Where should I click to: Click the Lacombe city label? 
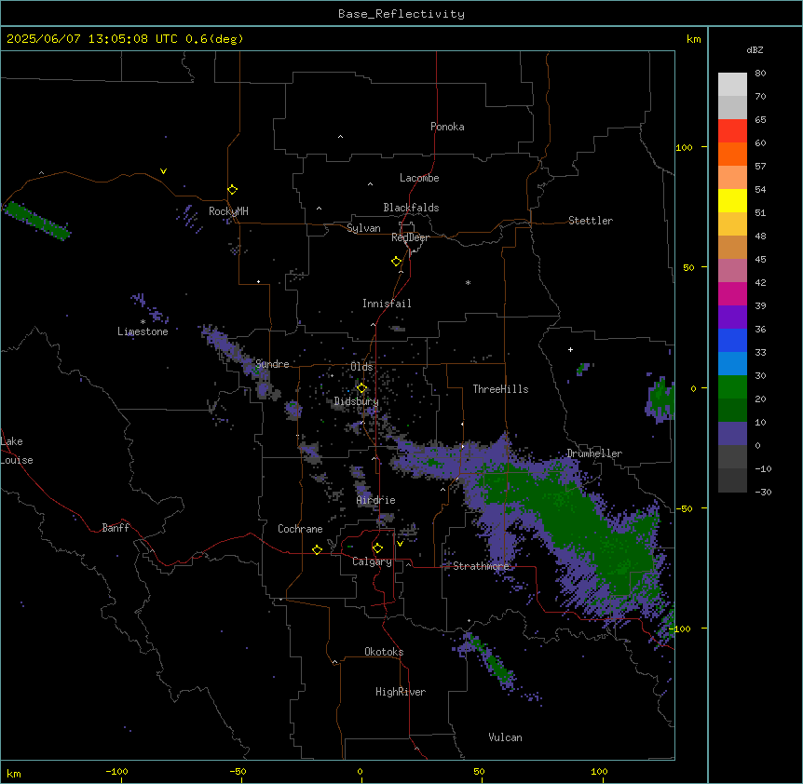click(x=419, y=178)
